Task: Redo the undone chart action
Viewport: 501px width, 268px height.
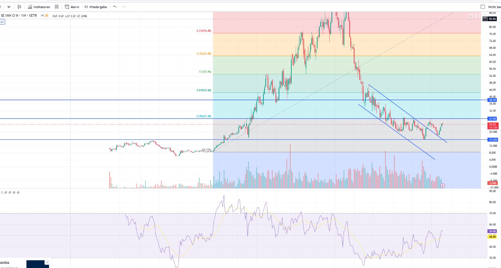Action: click(124, 7)
